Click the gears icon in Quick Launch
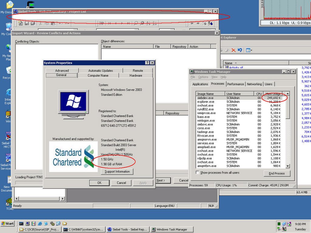The image size is (311, 233). point(52,224)
